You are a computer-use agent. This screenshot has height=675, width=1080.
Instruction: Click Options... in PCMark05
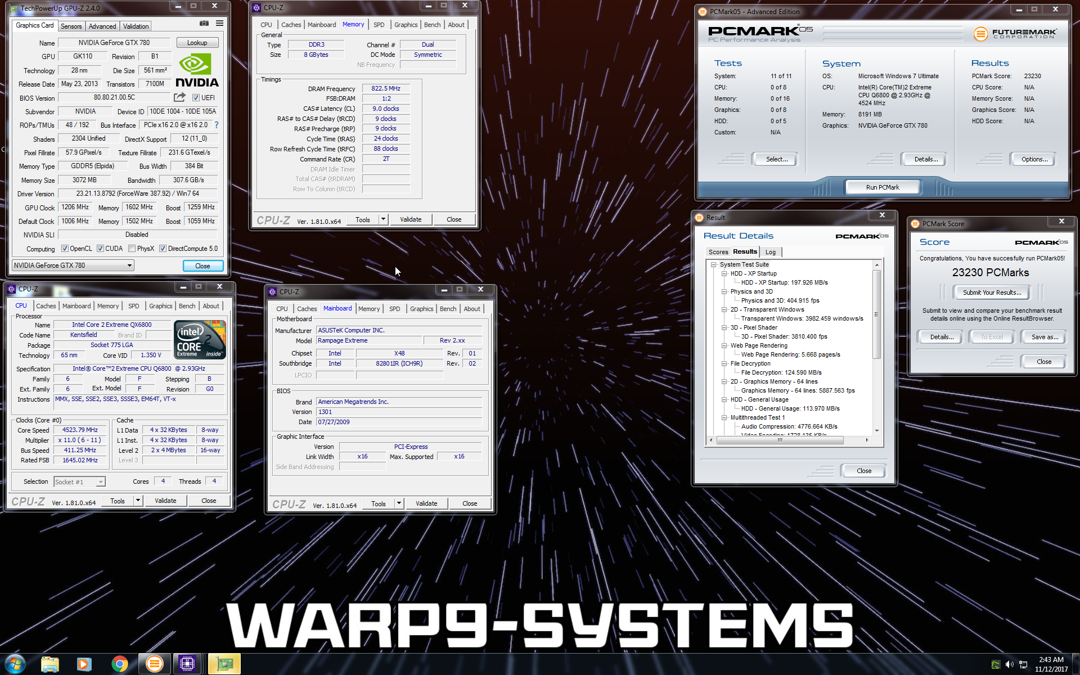[1034, 159]
